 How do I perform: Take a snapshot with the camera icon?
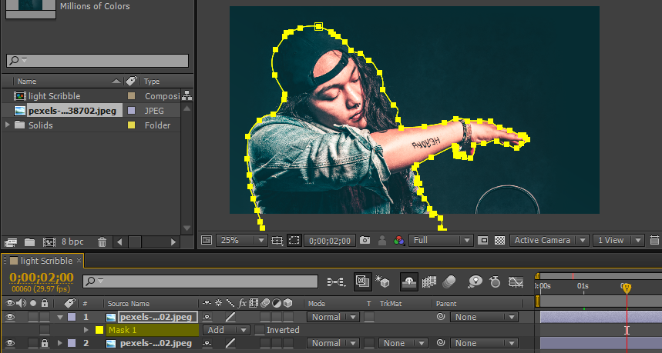point(365,241)
